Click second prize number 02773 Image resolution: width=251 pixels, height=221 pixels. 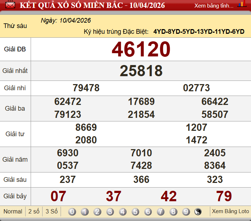coord(197,88)
